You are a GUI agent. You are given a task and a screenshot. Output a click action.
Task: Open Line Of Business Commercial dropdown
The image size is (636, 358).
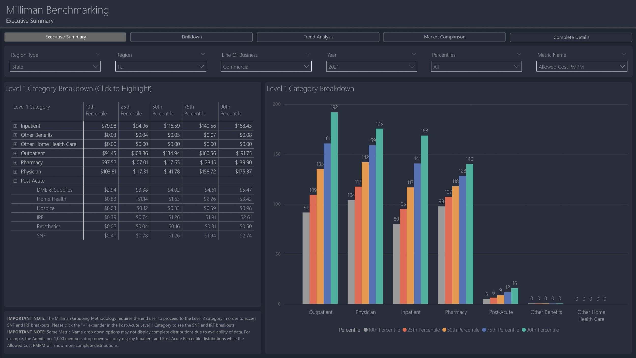pyautogui.click(x=266, y=66)
